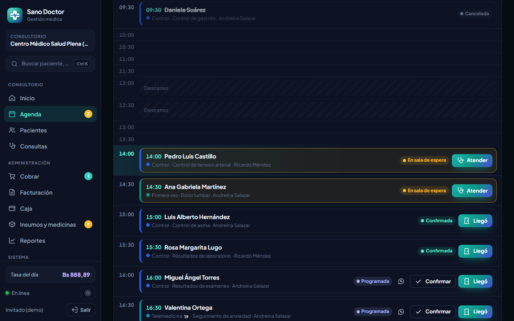
Task: Go to Pacientes section
Action: pyautogui.click(x=50, y=130)
